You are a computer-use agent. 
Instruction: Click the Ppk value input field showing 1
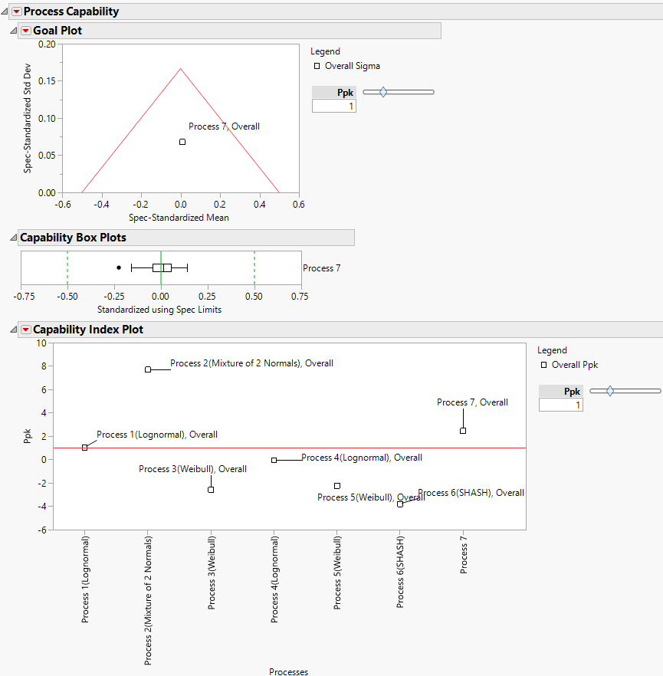336,106
